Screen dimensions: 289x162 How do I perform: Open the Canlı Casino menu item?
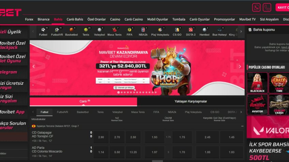[134, 19]
